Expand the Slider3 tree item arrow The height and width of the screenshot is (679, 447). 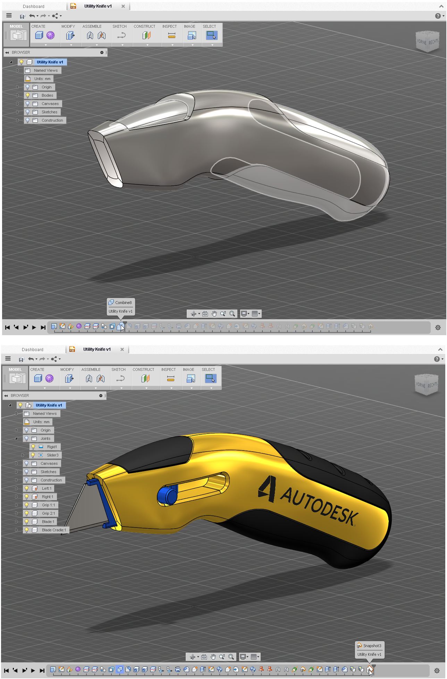pyautogui.click(x=23, y=455)
